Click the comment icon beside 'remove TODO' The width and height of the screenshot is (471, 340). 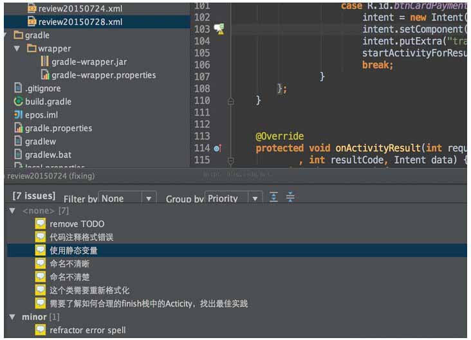(41, 224)
